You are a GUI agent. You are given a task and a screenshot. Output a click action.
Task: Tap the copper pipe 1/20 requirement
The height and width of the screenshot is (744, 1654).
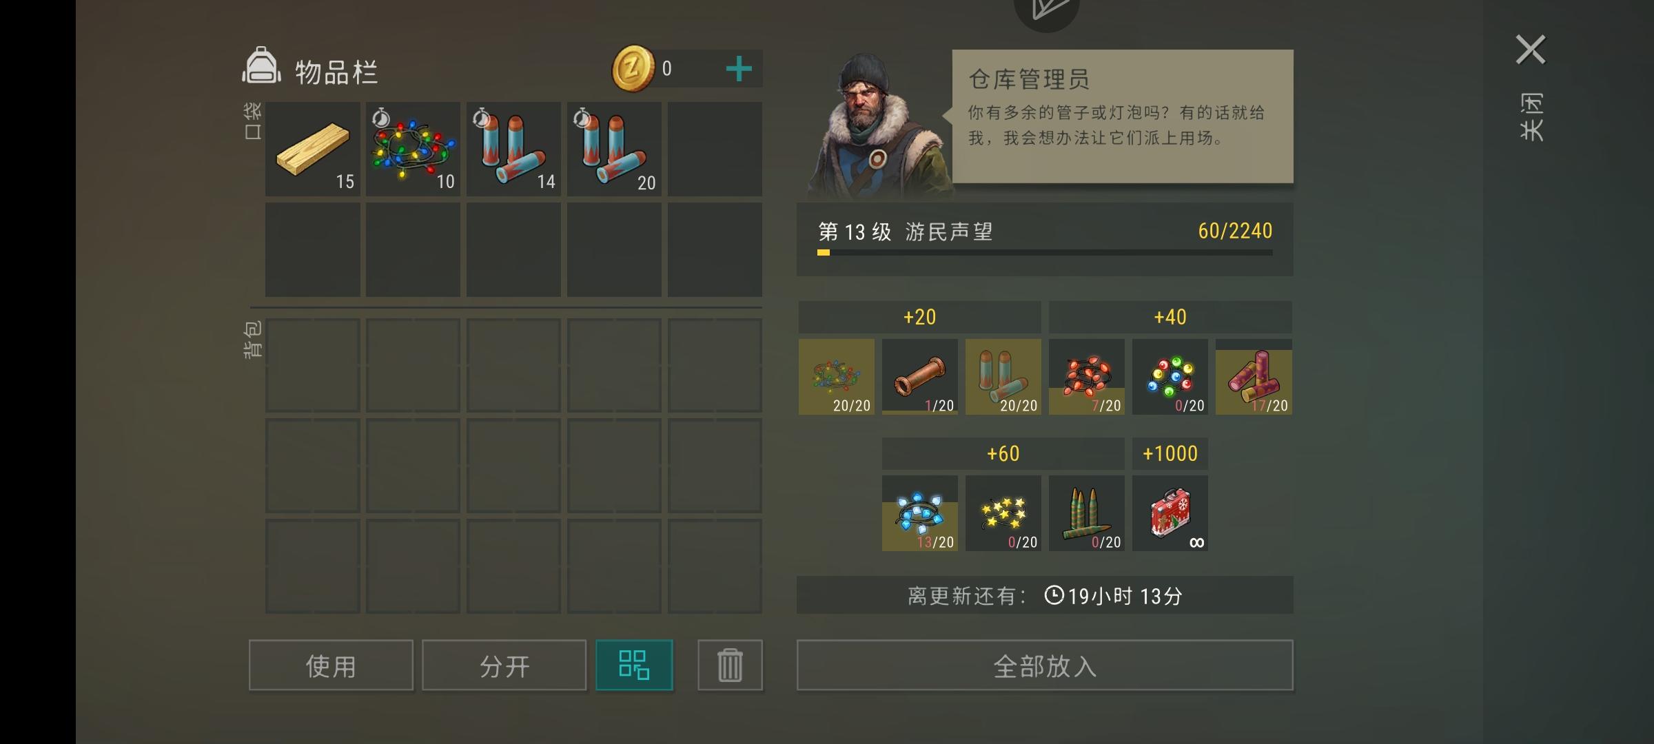920,377
